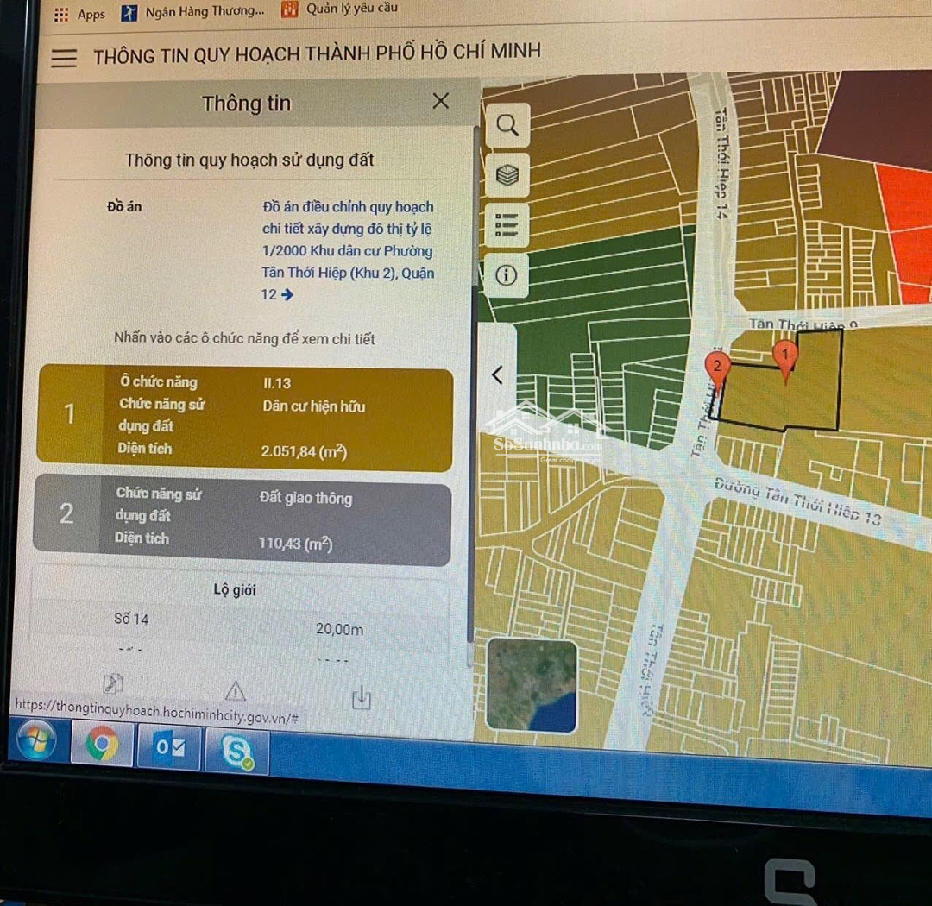This screenshot has width=932, height=906.
Task: Select land-use block 2 Đất giao thông
Action: (x=242, y=520)
